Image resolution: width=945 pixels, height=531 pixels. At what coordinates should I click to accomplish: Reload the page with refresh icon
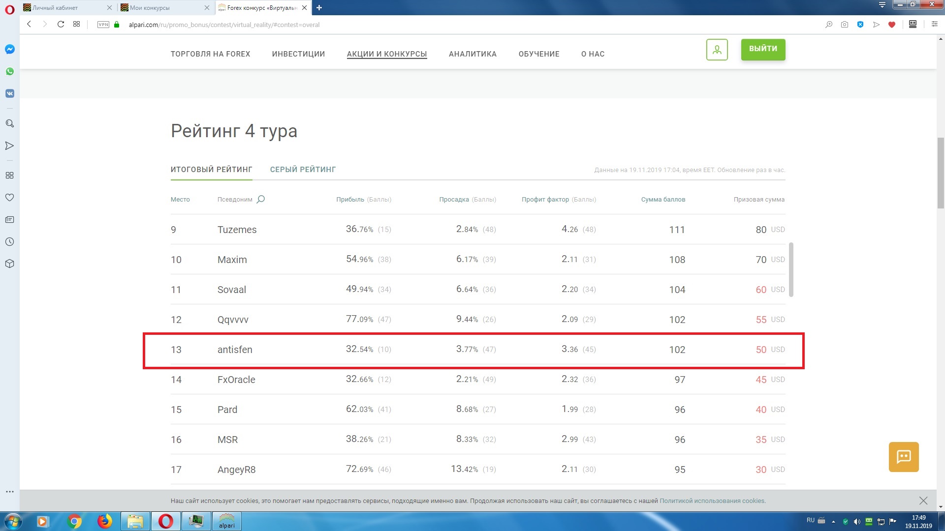61,24
